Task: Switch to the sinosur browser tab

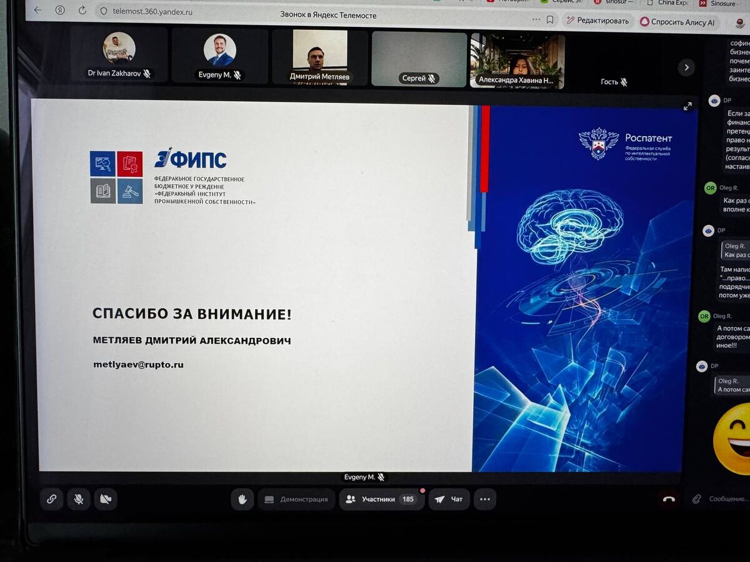Action: (x=614, y=2)
